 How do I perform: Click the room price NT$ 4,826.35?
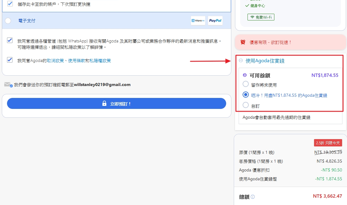(x=329, y=161)
